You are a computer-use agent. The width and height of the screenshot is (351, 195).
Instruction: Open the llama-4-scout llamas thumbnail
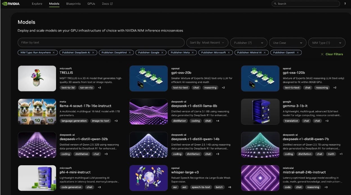point(37,112)
